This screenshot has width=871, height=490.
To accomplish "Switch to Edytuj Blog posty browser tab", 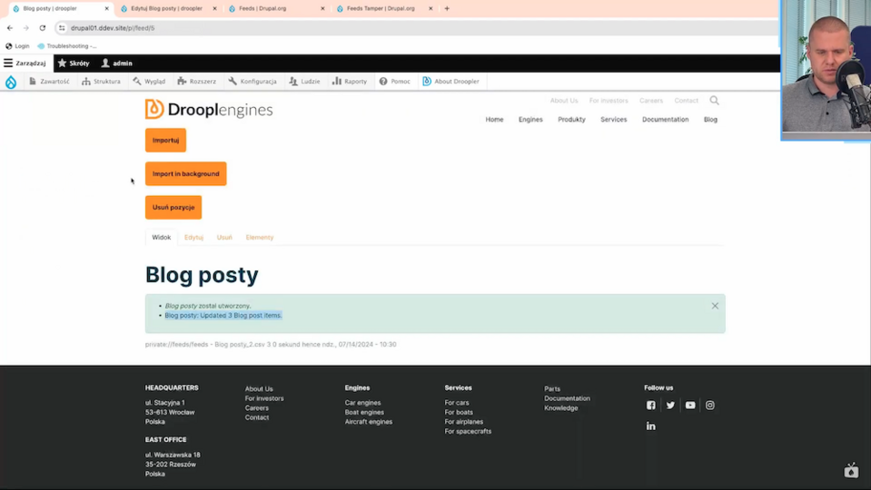I will [x=166, y=8].
